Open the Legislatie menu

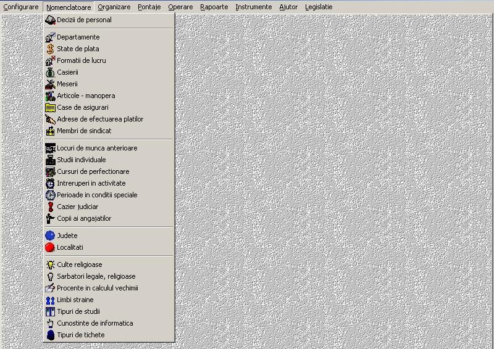pos(319,7)
